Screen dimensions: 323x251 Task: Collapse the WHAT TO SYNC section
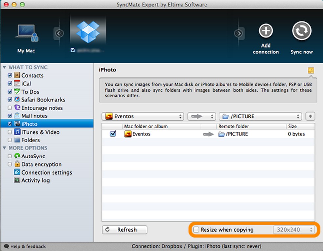coord(4,67)
